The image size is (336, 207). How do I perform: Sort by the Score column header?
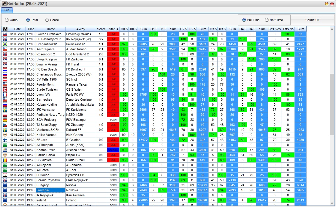(x=101, y=29)
